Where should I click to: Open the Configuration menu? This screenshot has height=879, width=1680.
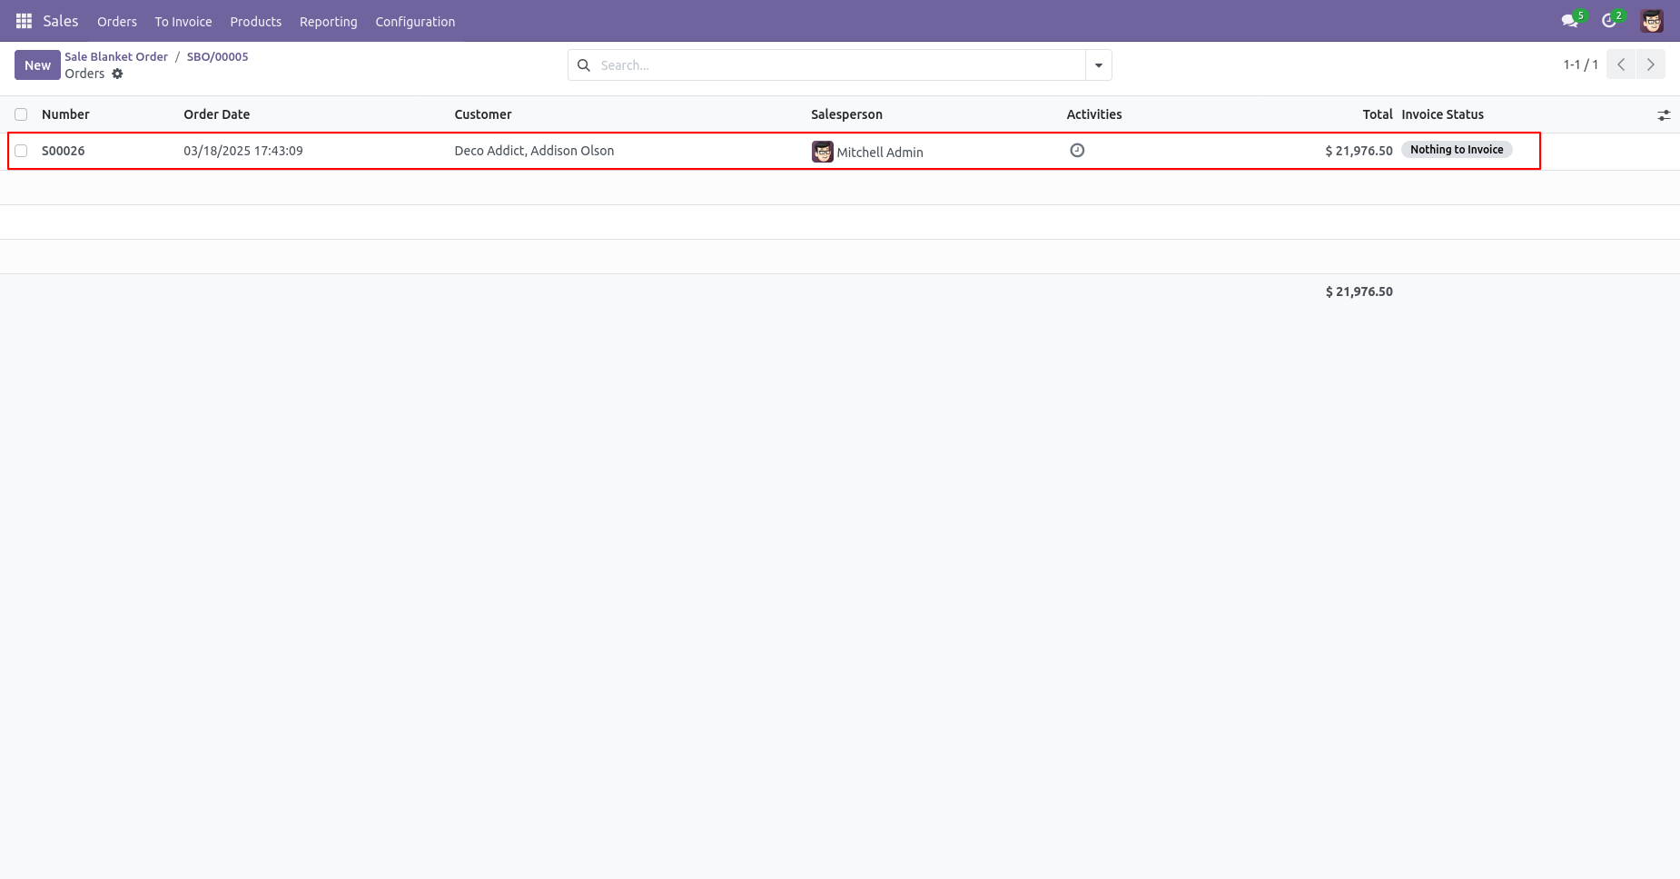pyautogui.click(x=415, y=22)
